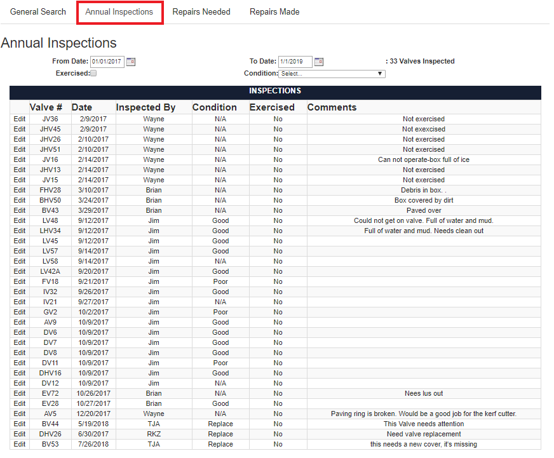
Task: Edit the EV72 inspection row
Action: [x=20, y=393]
